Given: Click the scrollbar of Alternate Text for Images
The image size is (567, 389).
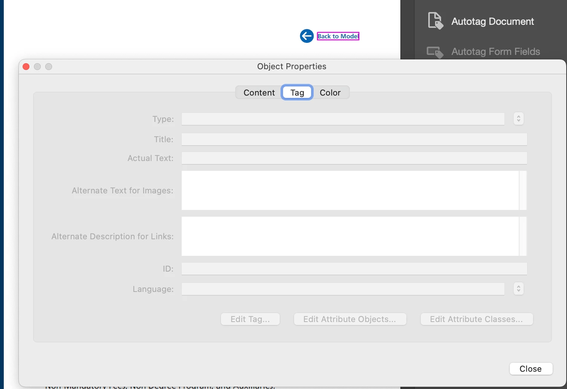Looking at the screenshot, I should pyautogui.click(x=523, y=190).
